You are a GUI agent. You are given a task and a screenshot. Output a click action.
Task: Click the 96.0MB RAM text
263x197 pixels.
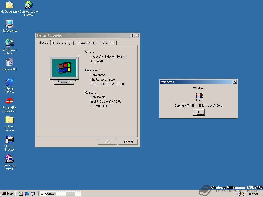coord(99,106)
